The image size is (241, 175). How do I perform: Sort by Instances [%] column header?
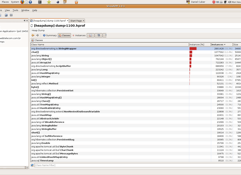[x=200, y=44]
